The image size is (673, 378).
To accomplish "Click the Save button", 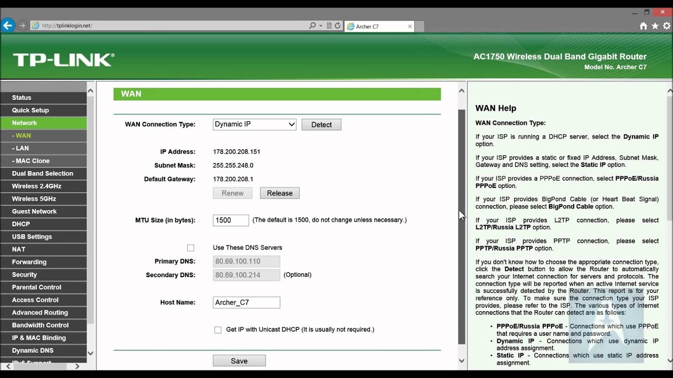I will click(239, 361).
